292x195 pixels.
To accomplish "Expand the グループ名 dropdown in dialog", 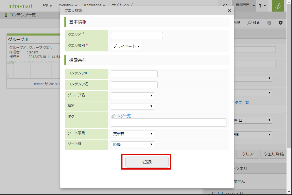I will tap(132, 96).
